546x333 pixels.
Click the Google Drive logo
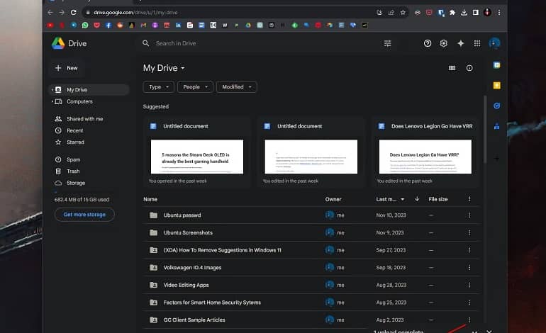58,43
